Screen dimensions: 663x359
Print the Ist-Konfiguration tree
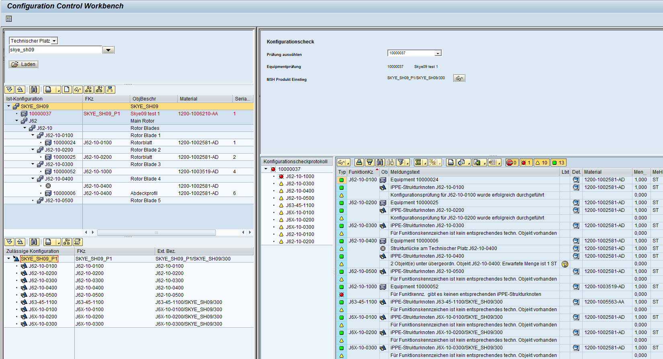[49, 90]
